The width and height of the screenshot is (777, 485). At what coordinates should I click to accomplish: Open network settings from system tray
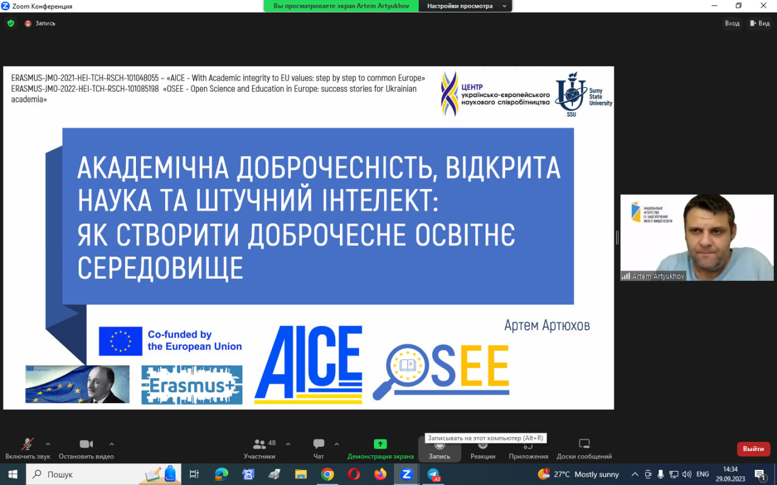[x=674, y=474]
